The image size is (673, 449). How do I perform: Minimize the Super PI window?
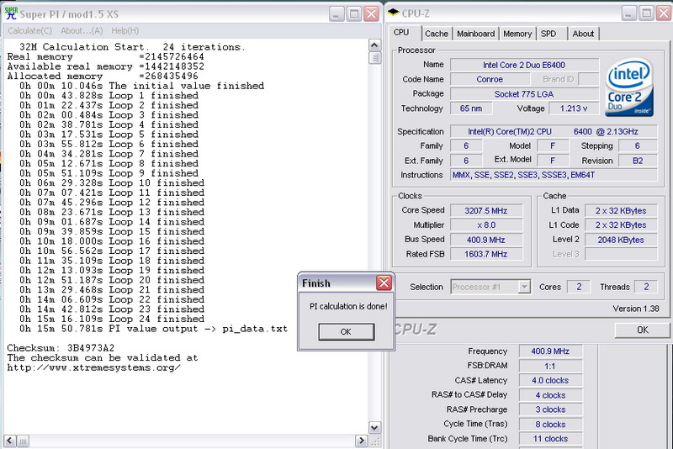[336, 13]
